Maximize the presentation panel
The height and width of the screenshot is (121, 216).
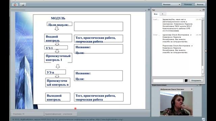tap(149, 10)
